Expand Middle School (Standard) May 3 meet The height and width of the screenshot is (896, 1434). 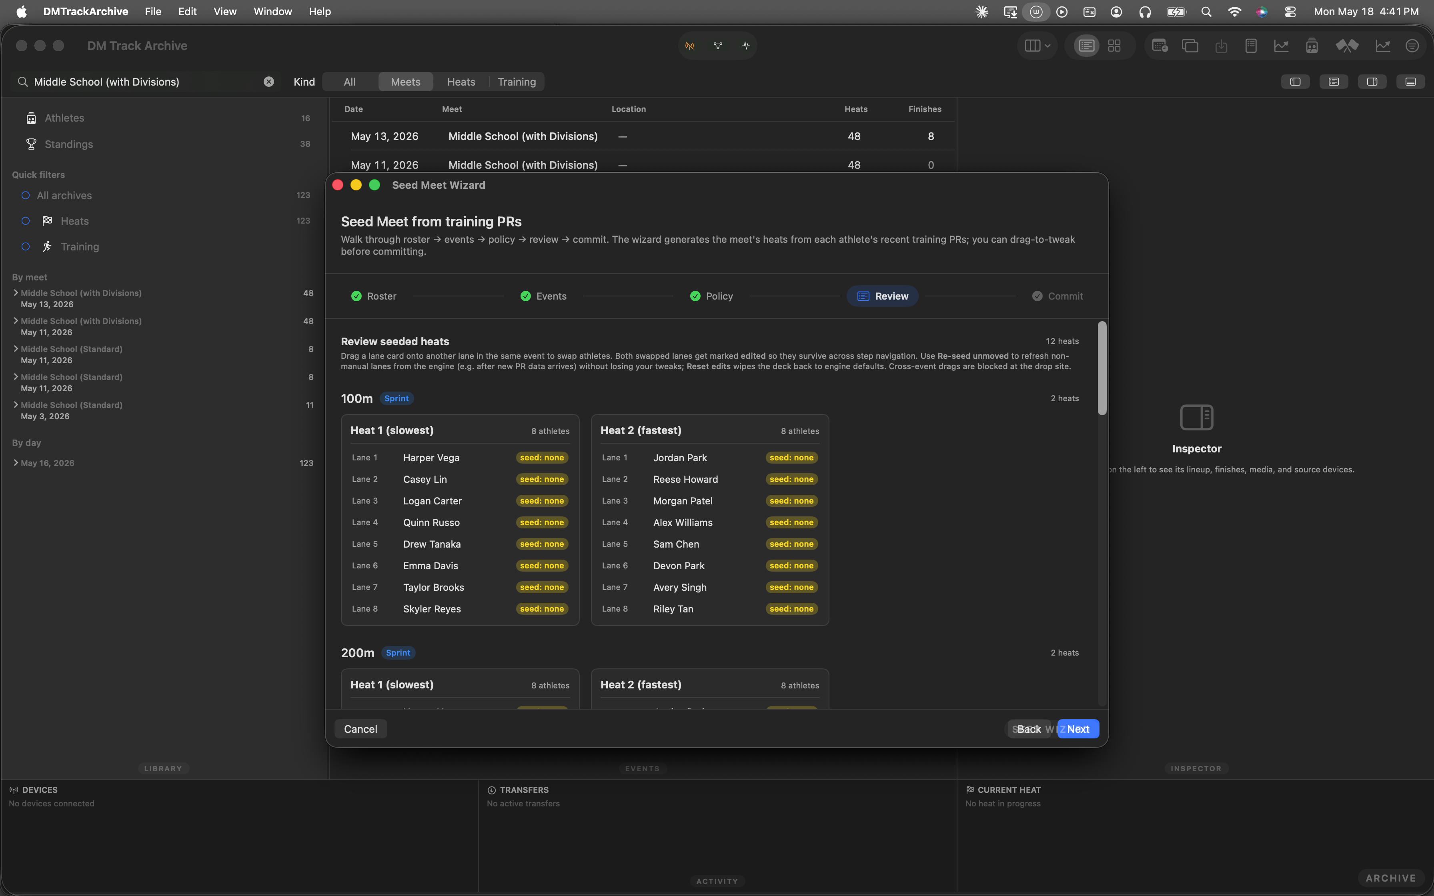(16, 405)
